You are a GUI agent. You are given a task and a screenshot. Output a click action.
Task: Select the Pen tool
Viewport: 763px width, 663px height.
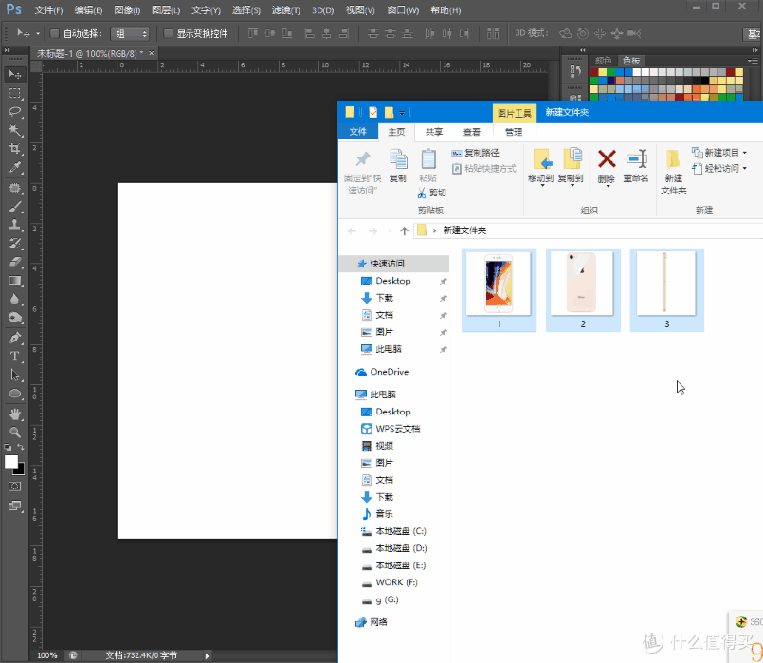(x=15, y=338)
